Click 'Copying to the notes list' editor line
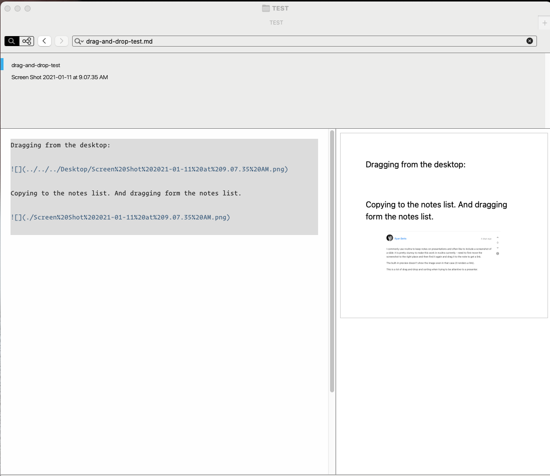This screenshot has height=476, width=550. (125, 193)
